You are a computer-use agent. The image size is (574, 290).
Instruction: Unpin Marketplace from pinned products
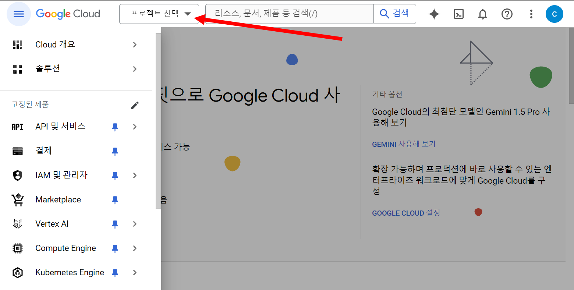click(115, 200)
